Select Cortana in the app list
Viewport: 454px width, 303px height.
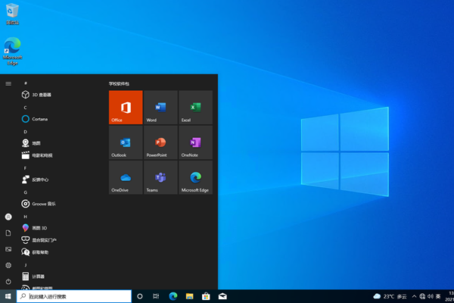coord(39,119)
